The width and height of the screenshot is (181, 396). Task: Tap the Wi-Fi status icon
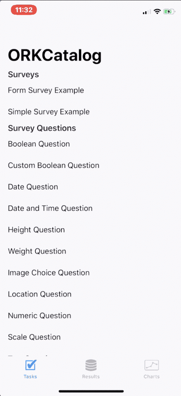158,11
